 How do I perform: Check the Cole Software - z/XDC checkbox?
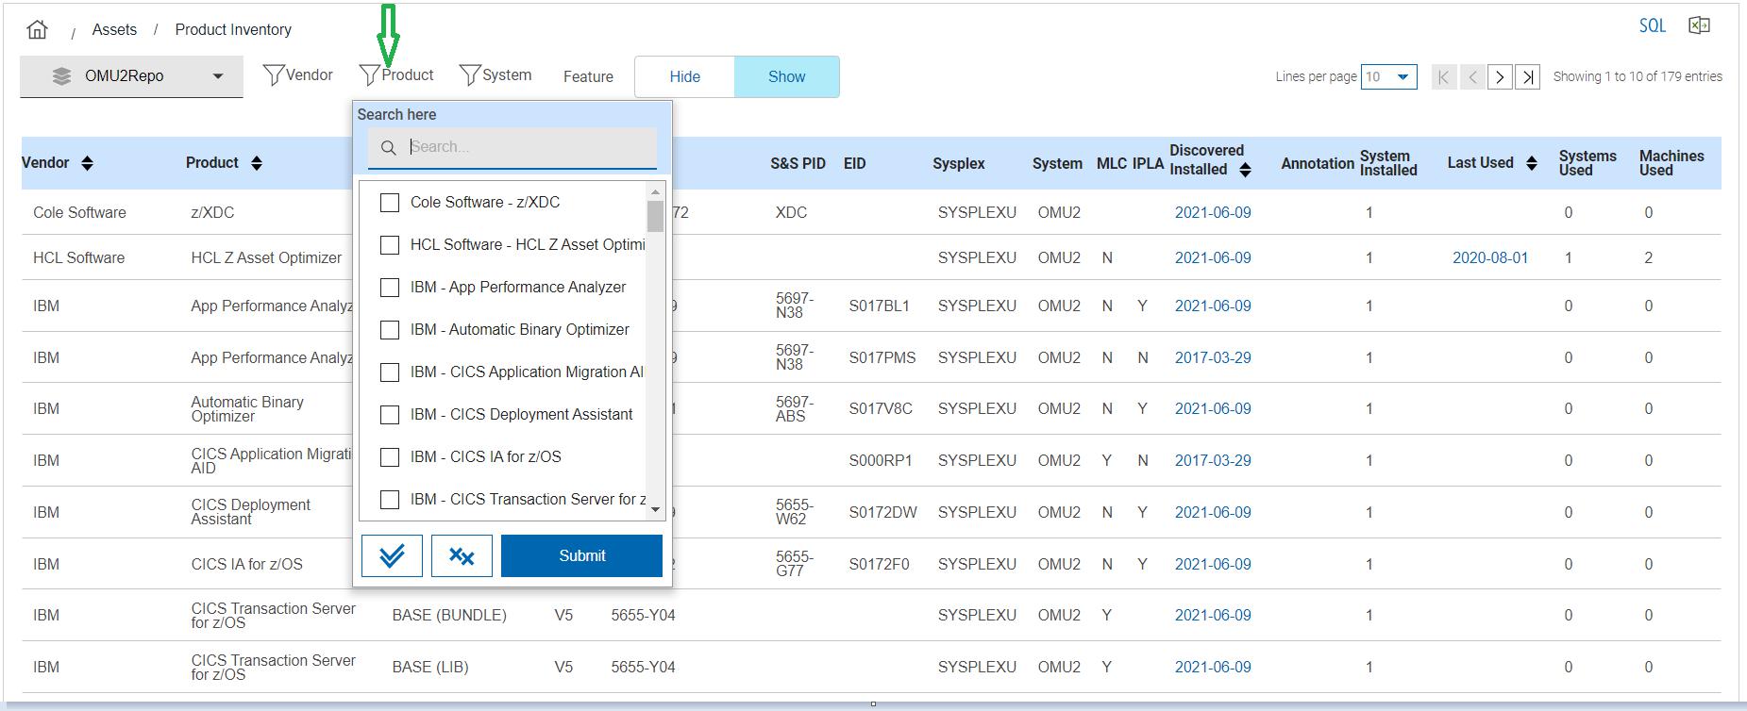click(x=390, y=202)
